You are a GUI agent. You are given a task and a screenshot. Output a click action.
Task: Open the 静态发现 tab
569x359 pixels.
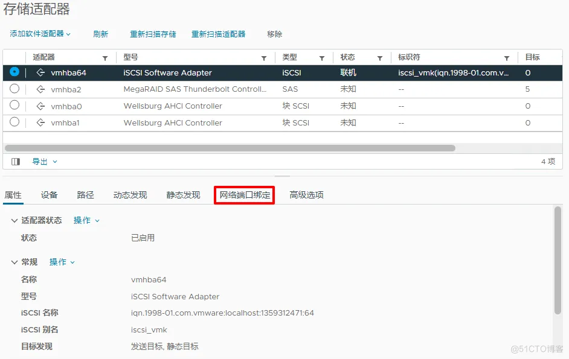point(183,195)
